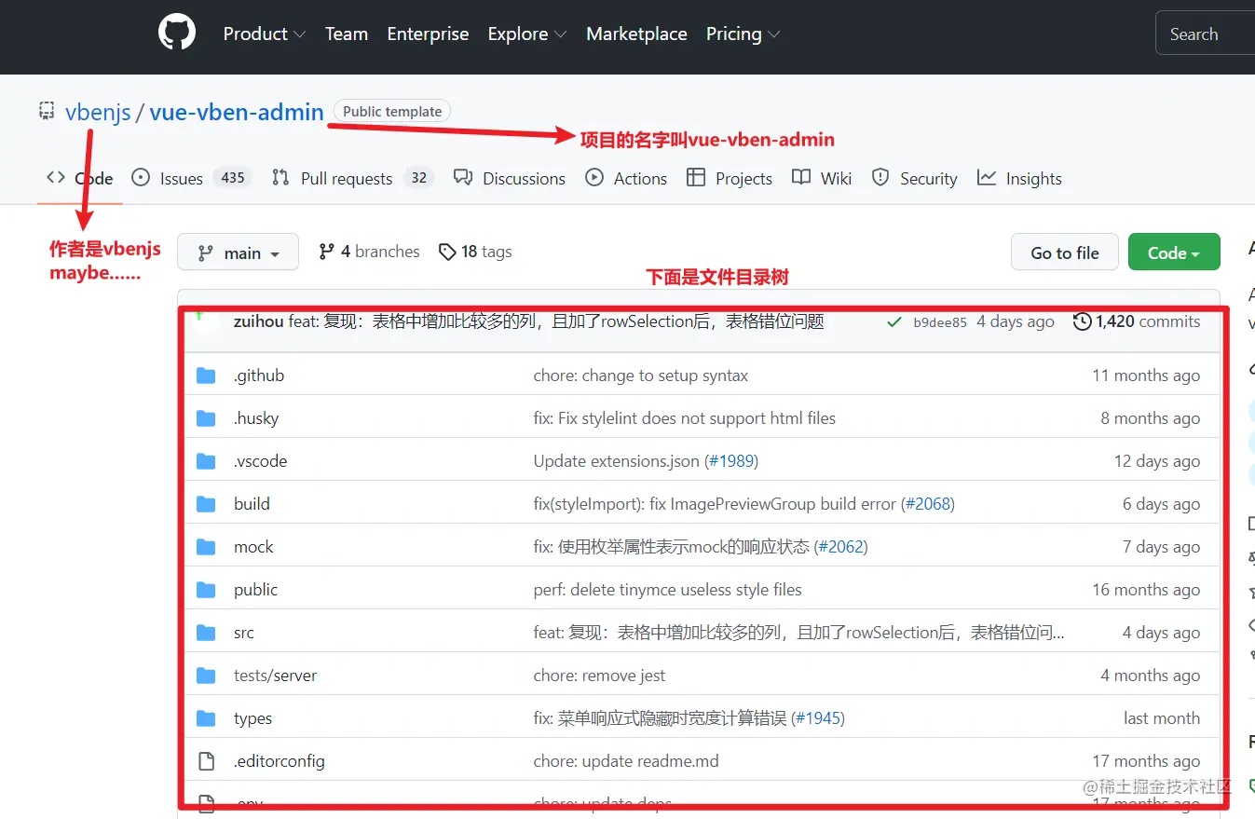Switch to the Discussions tab
1255x819 pixels.
[510, 178]
